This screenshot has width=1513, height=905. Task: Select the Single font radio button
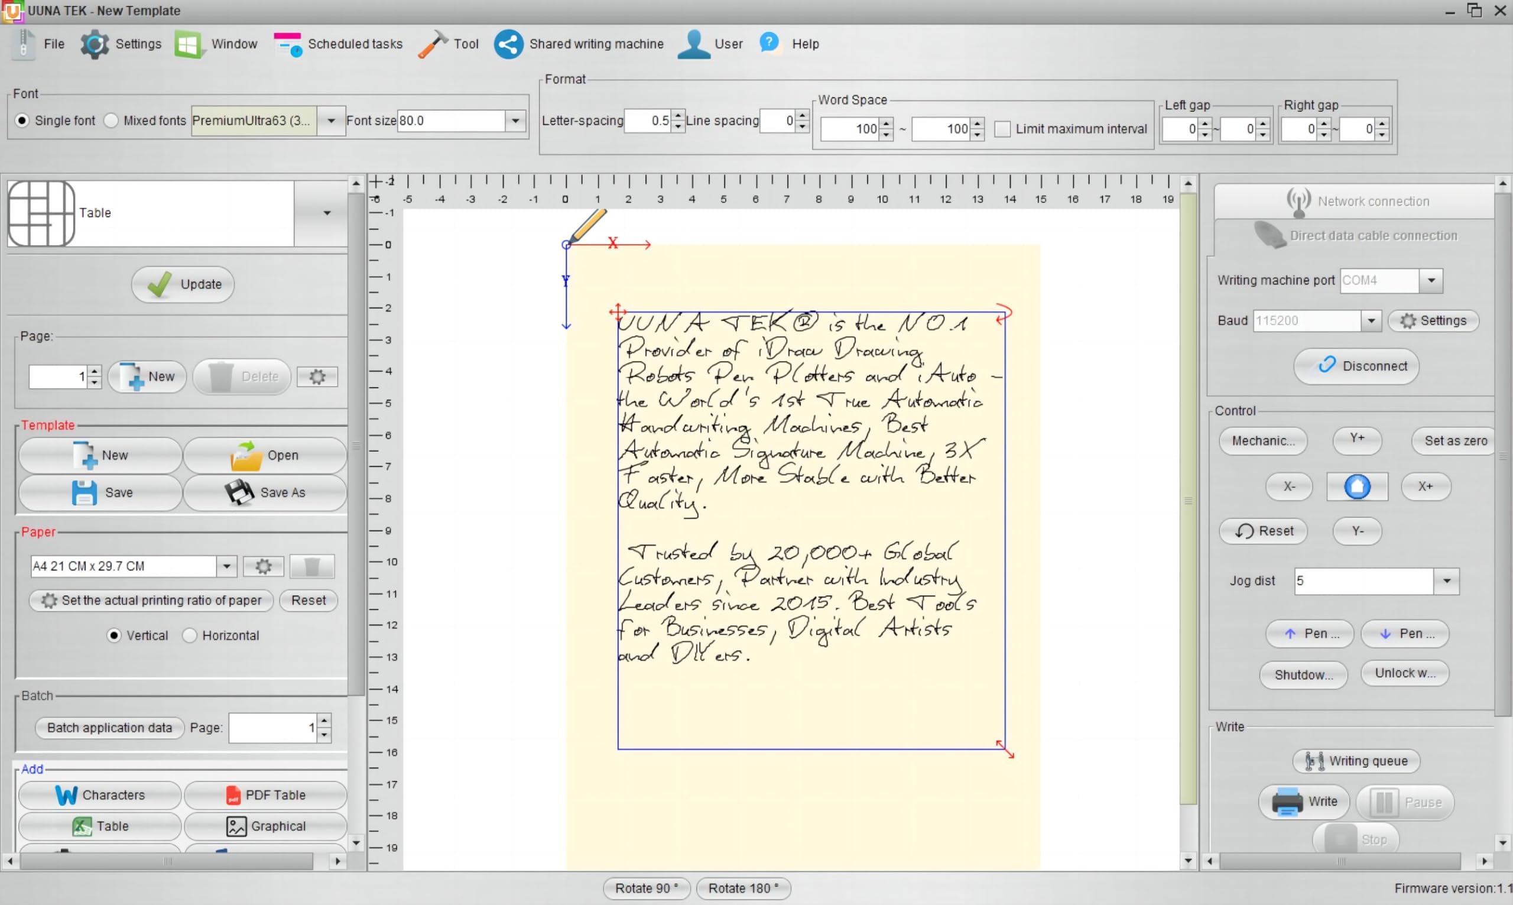point(22,120)
